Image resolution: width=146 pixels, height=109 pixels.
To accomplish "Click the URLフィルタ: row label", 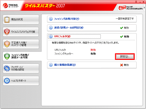I will coord(60,50).
